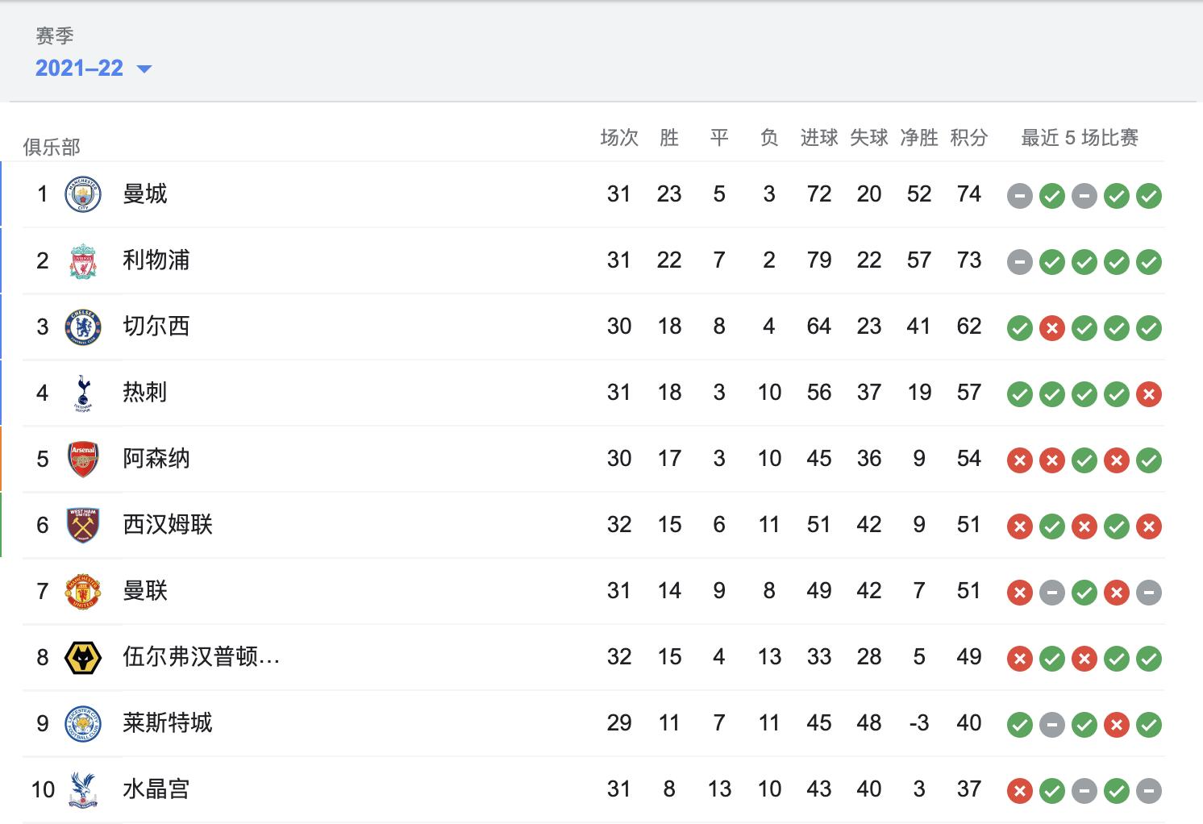1203x824 pixels.
Task: Click the Manchester United crest
Action: [x=83, y=591]
